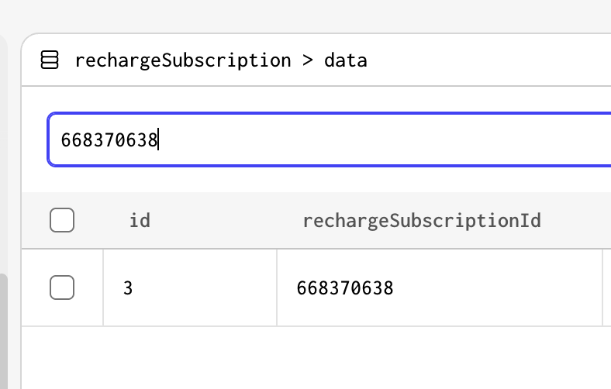Click the partially visible cell after 668370638 column
The width and height of the screenshot is (611, 389).
click(607, 287)
